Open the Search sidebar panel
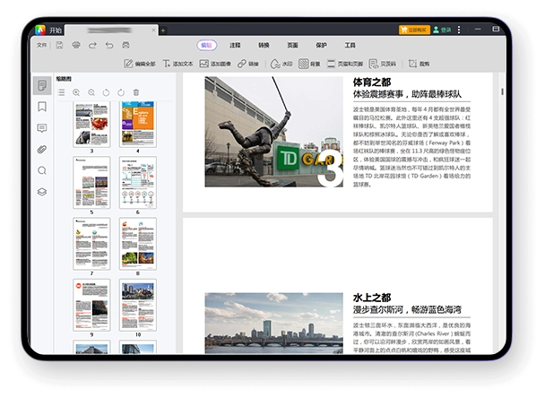545x398 pixels. pos(42,170)
